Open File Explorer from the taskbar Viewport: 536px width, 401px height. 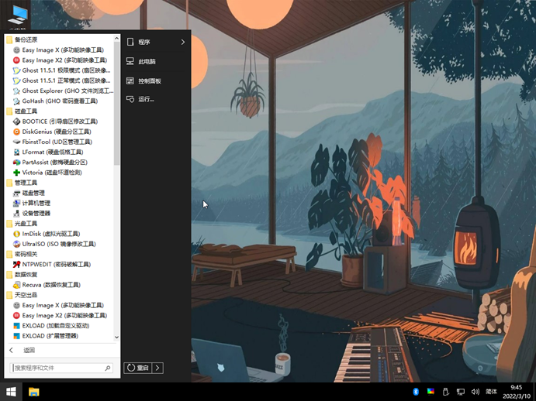pos(34,392)
